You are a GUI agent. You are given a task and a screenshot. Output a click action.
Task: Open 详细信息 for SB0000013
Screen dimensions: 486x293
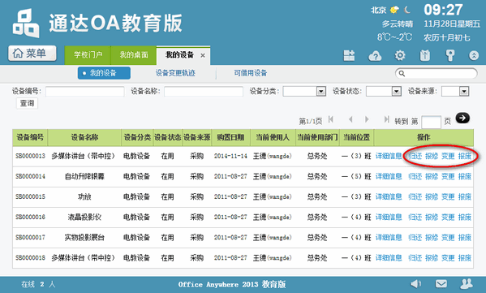pyautogui.click(x=389, y=156)
